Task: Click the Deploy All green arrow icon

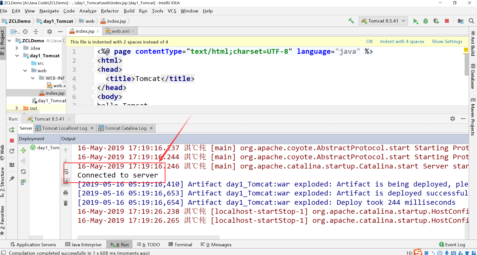Action: (23, 150)
